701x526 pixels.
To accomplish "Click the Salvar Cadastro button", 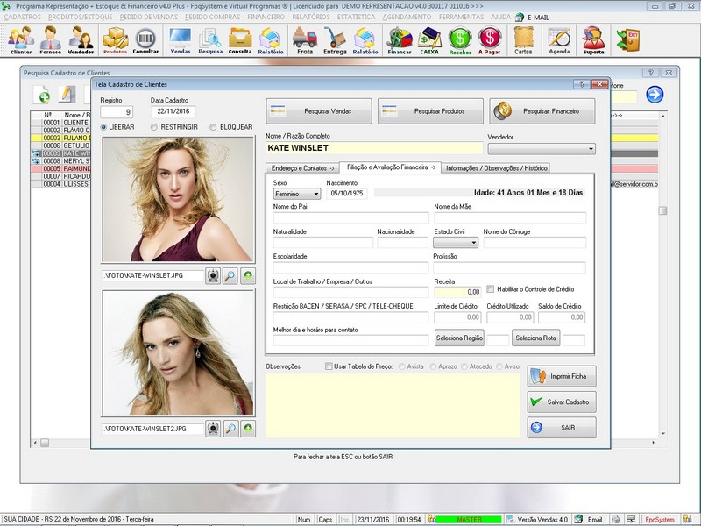I will tap(562, 402).
